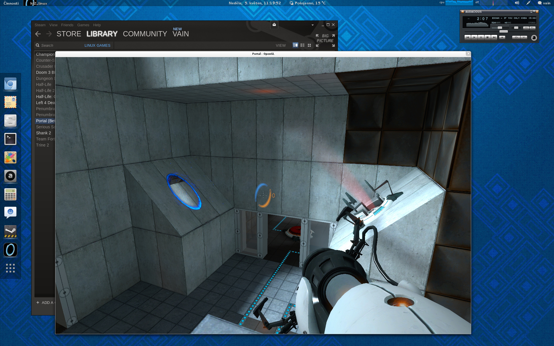This screenshot has width=554, height=346.
Task: Stop playback in Audacious
Action: click(x=488, y=37)
